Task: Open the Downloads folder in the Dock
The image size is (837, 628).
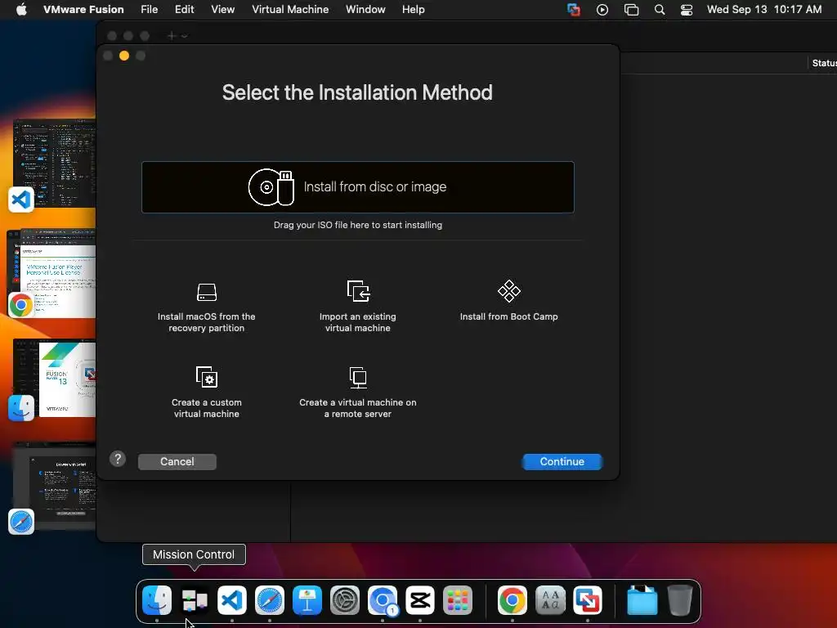Action: coord(642,600)
